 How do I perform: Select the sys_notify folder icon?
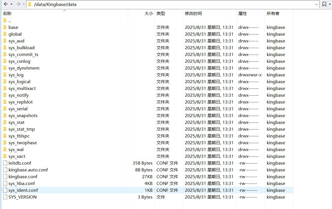click(5, 95)
